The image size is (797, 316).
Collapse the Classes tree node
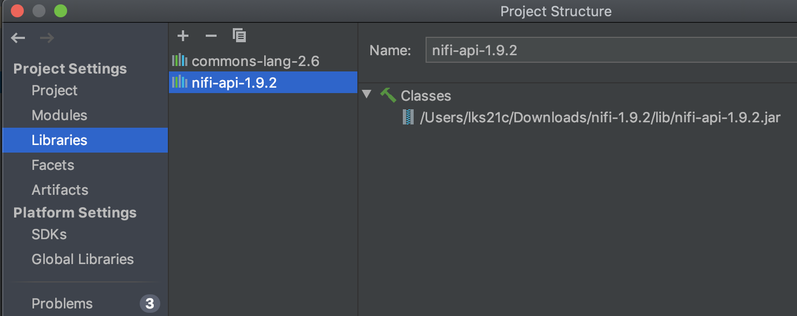[367, 95]
